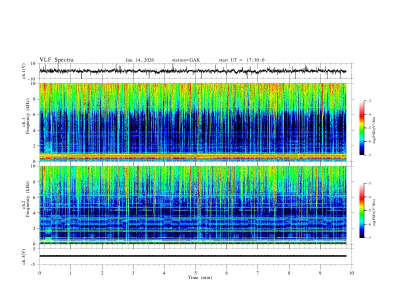Click the ch.1 spectrogram color scale bar
396x306 pixels.
[x=361, y=128]
